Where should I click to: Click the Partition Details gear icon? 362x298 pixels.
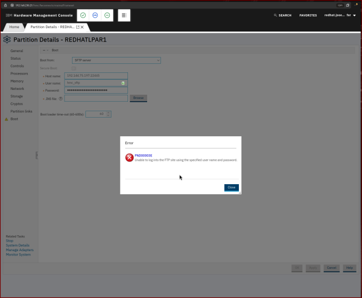(7, 40)
